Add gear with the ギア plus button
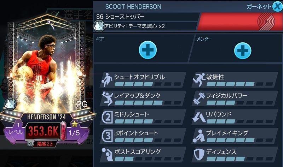 [x=148, y=50]
